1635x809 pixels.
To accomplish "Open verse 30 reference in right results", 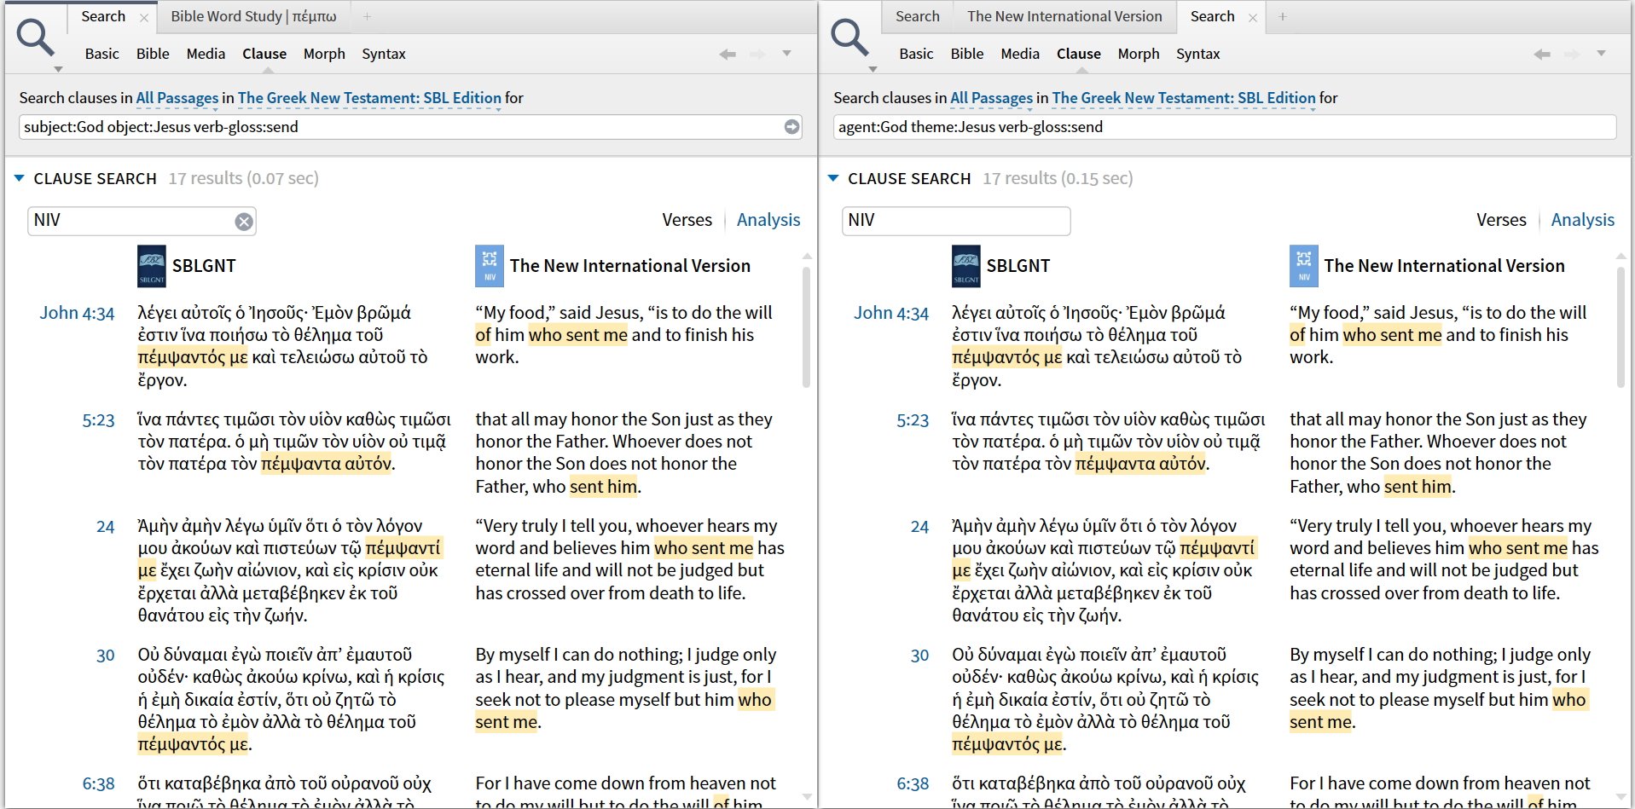I will [x=919, y=656].
